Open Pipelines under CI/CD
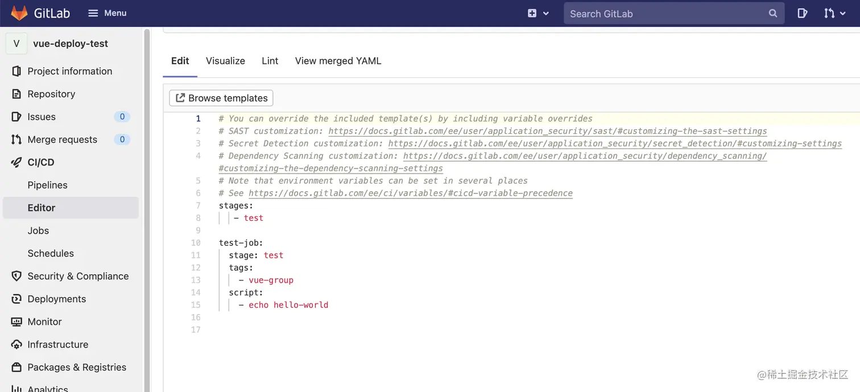Image resolution: width=860 pixels, height=392 pixels. (x=47, y=185)
